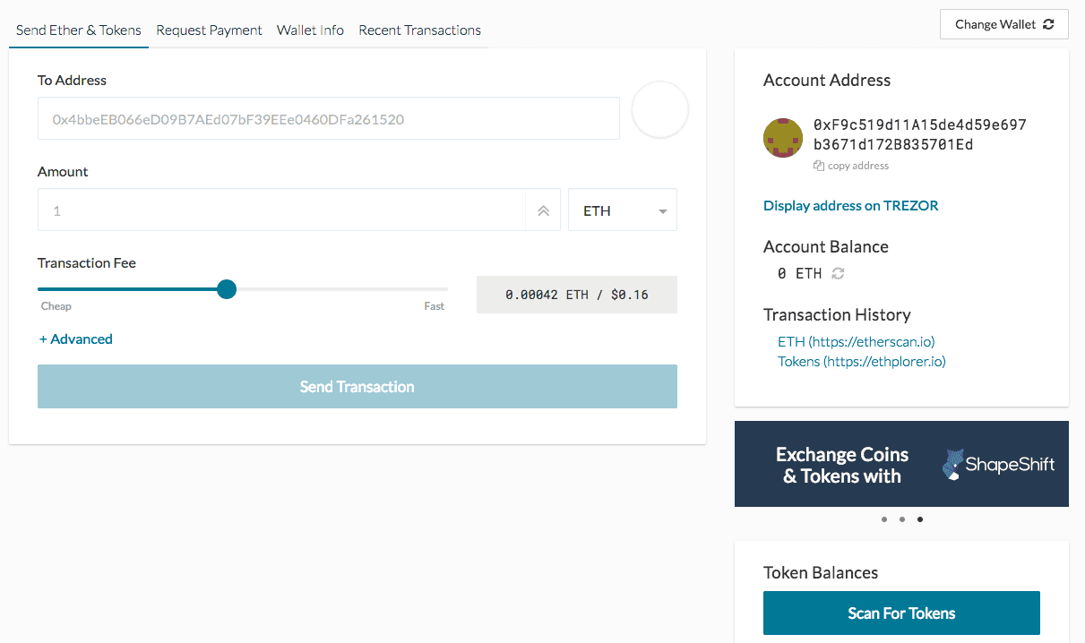Viewport: 1085px width, 643px height.
Task: Click the Scan For Tokens button
Action: 901,613
